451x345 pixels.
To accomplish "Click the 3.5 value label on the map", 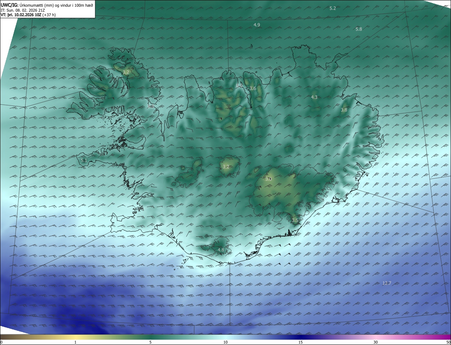I will (x=295, y=220).
